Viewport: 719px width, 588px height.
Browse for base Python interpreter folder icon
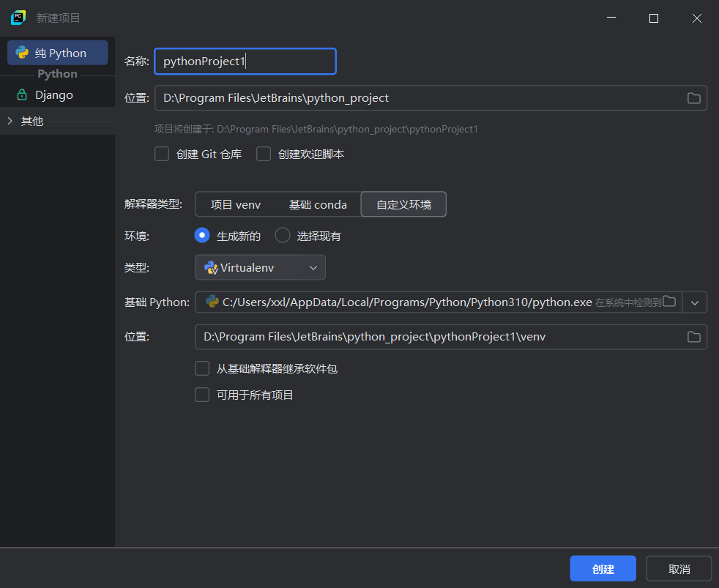(669, 302)
